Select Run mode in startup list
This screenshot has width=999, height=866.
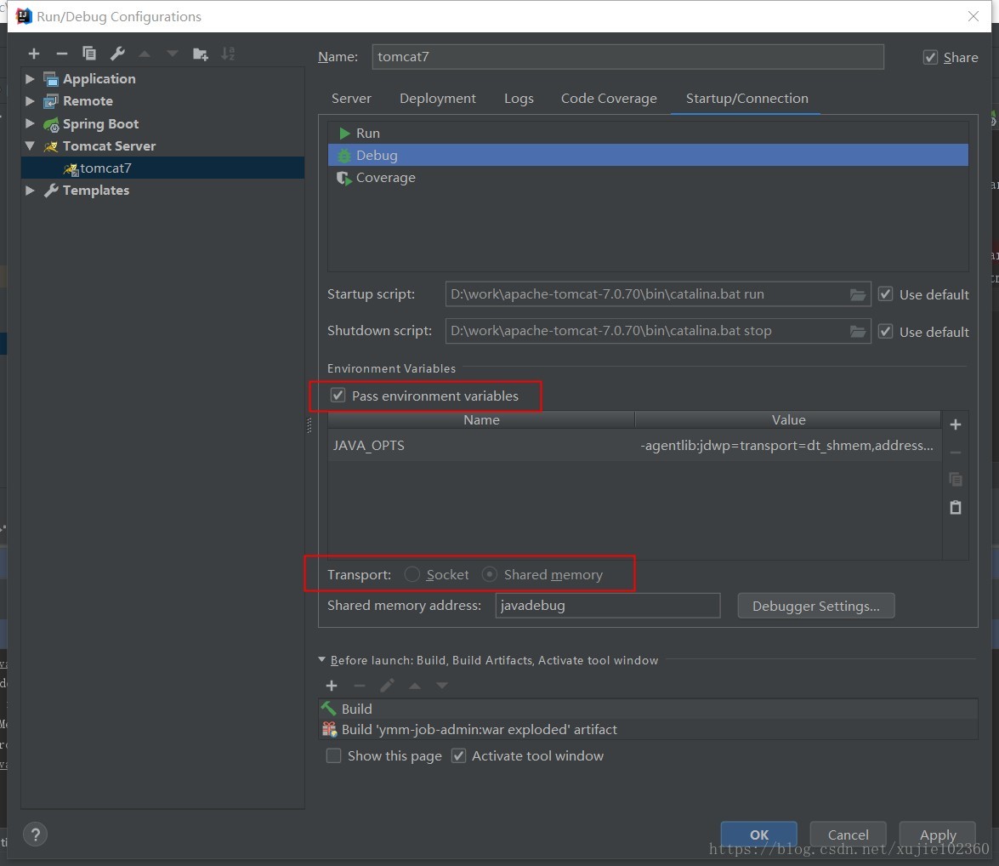point(648,134)
